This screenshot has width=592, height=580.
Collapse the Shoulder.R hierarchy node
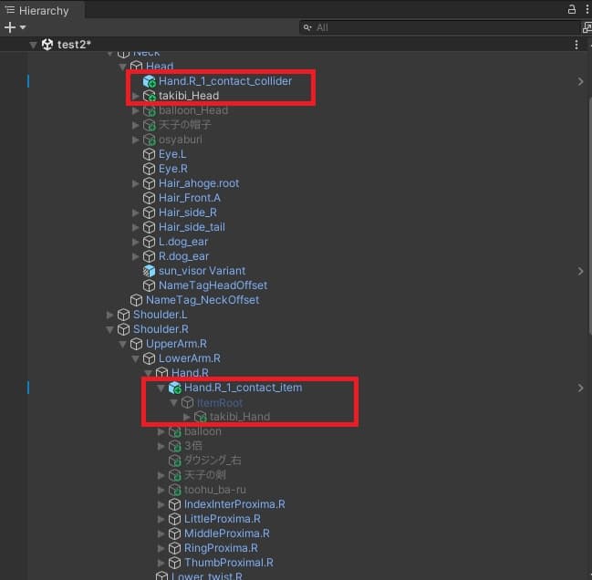pos(110,329)
